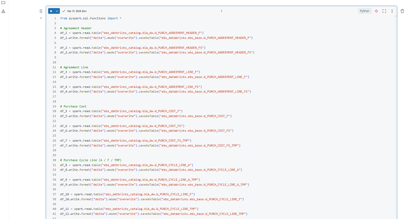
Task: Open the cell kebab actions menu
Action: (x=392, y=11)
